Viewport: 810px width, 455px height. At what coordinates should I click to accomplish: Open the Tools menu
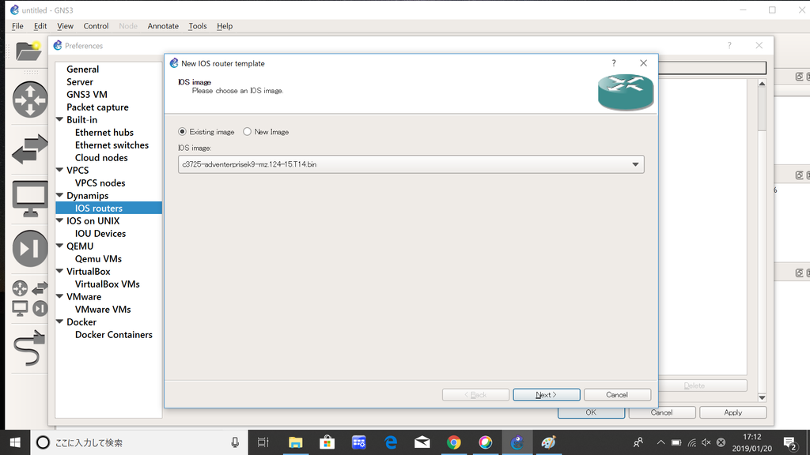197,26
